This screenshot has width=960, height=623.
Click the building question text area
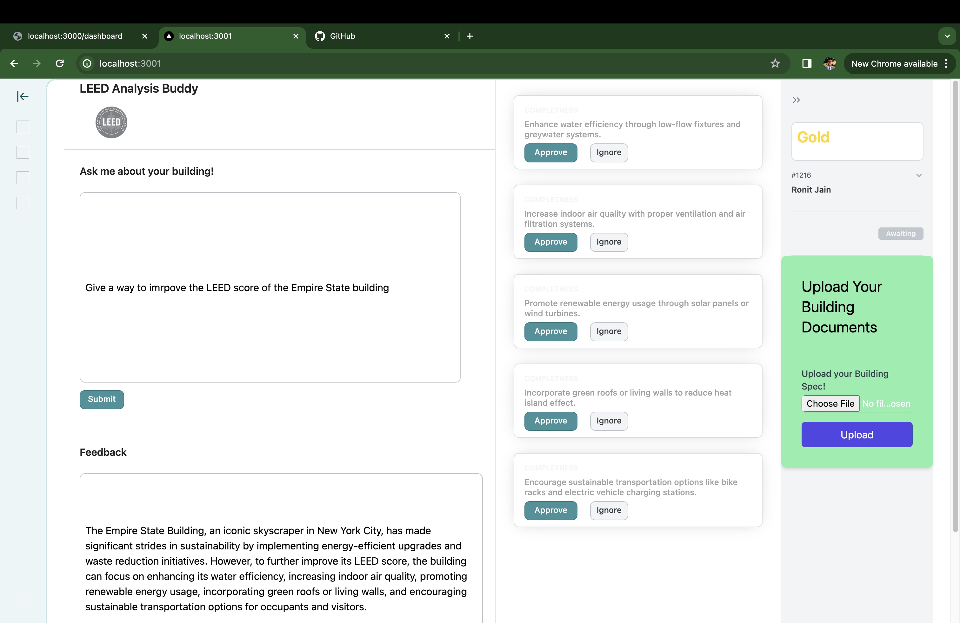270,287
